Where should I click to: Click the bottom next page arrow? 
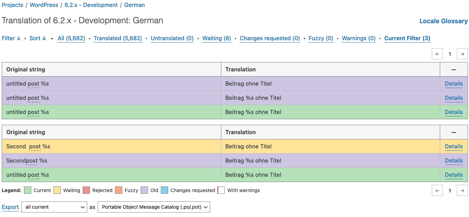point(462,190)
